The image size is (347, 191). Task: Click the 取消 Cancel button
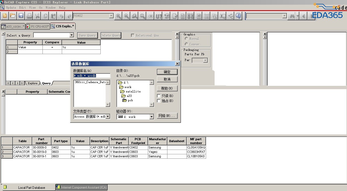[167, 79]
